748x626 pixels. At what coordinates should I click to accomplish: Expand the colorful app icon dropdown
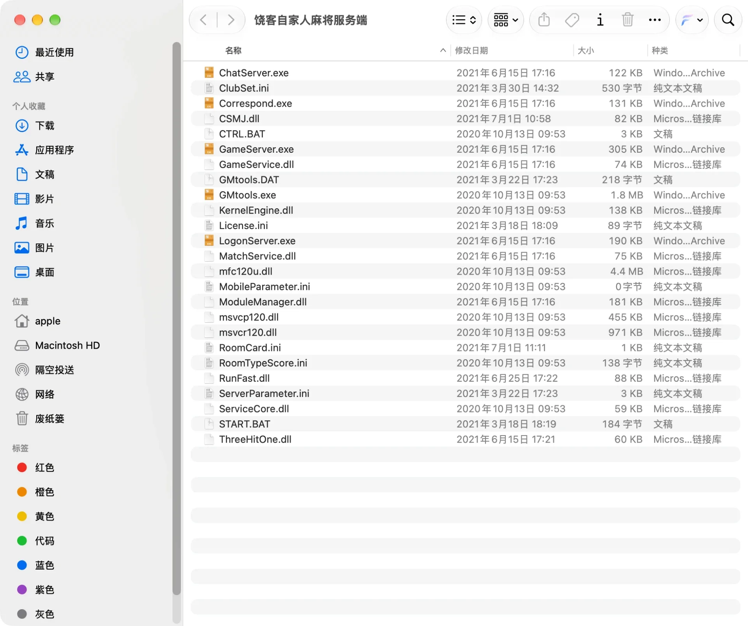(x=692, y=19)
